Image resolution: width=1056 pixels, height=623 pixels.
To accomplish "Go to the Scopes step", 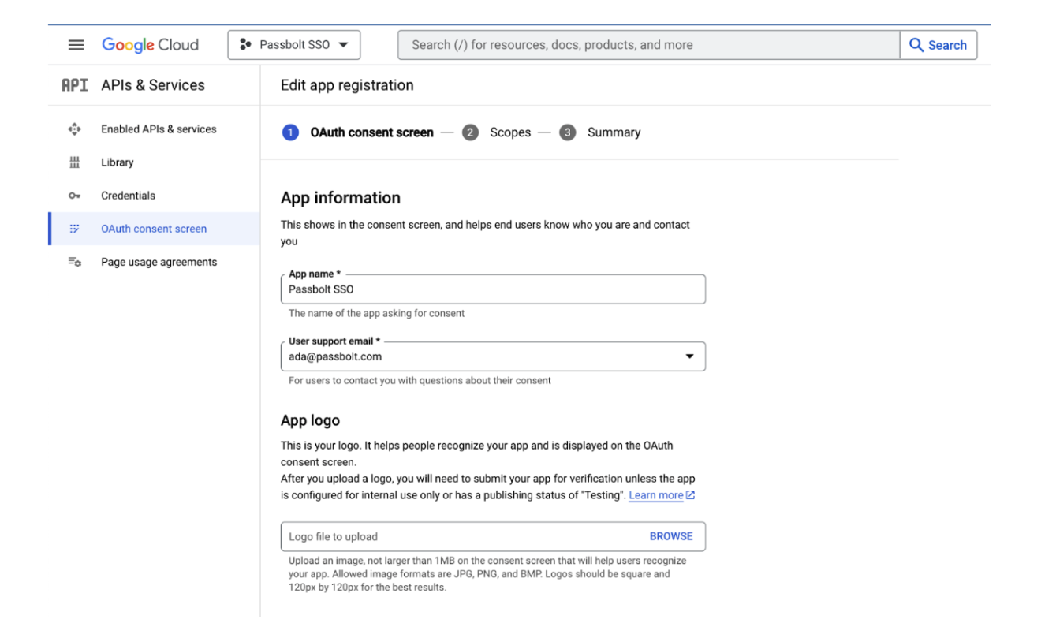I will click(510, 132).
